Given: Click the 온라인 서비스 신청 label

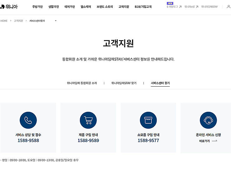Looking at the screenshot, I should click(x=208, y=135).
